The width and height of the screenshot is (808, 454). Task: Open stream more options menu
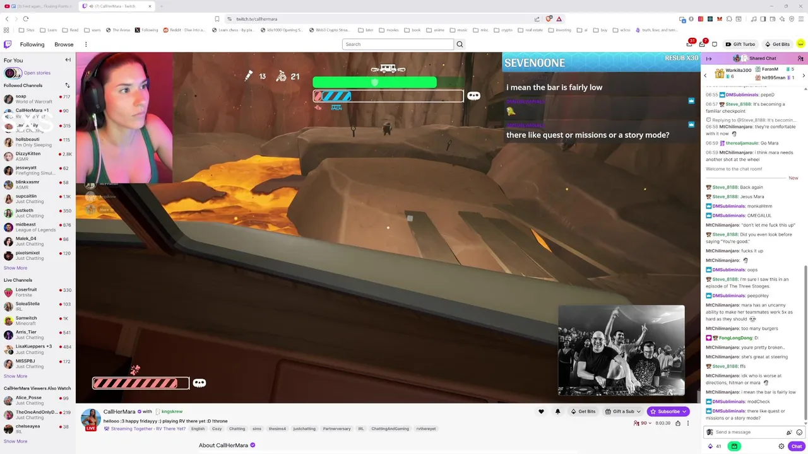tap(688, 423)
